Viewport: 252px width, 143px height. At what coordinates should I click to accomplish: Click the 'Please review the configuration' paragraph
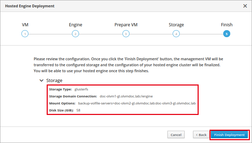pyautogui.click(x=128, y=65)
